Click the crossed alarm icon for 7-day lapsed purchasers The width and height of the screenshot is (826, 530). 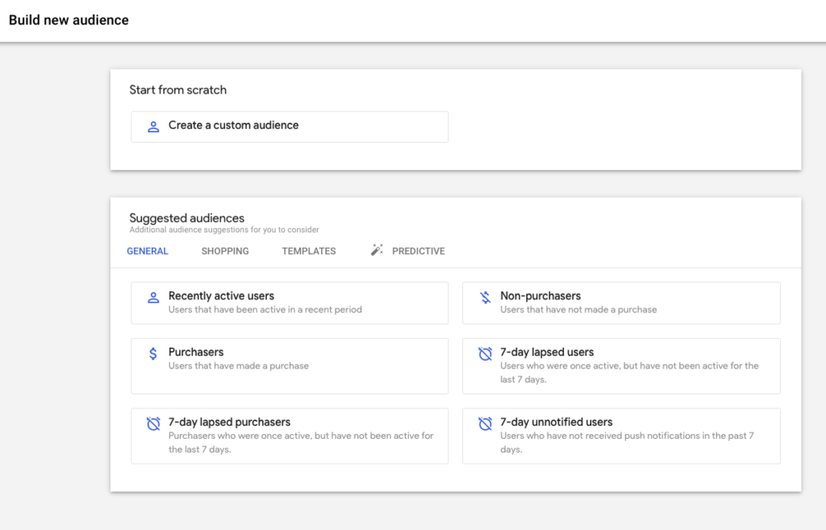point(153,424)
